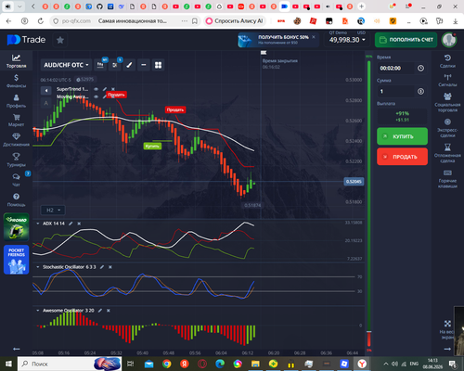Collapse left sidebar with bottom arrow
Screen dimensions: 464x371
[x=17, y=349]
